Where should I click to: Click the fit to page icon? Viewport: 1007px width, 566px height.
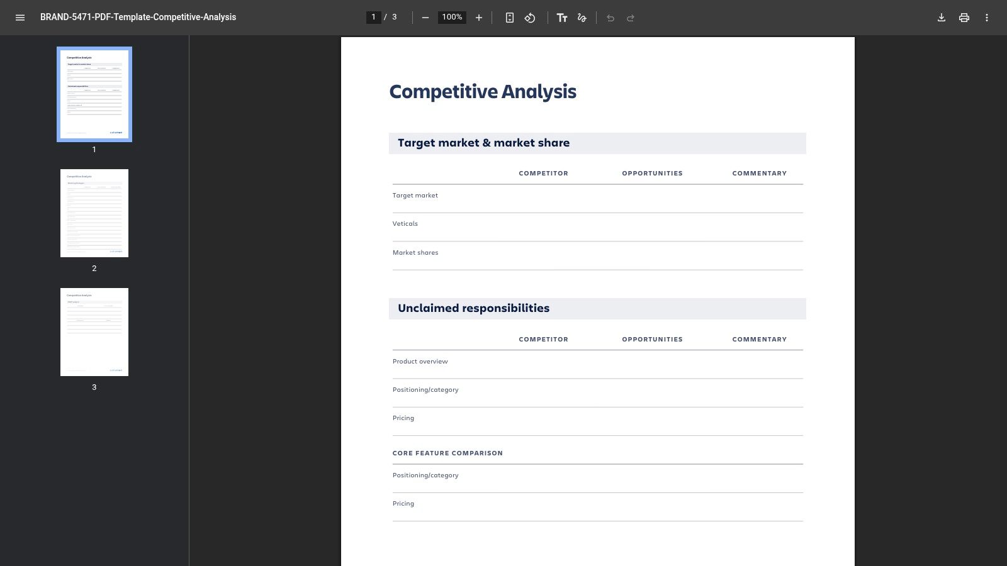pyautogui.click(x=510, y=18)
